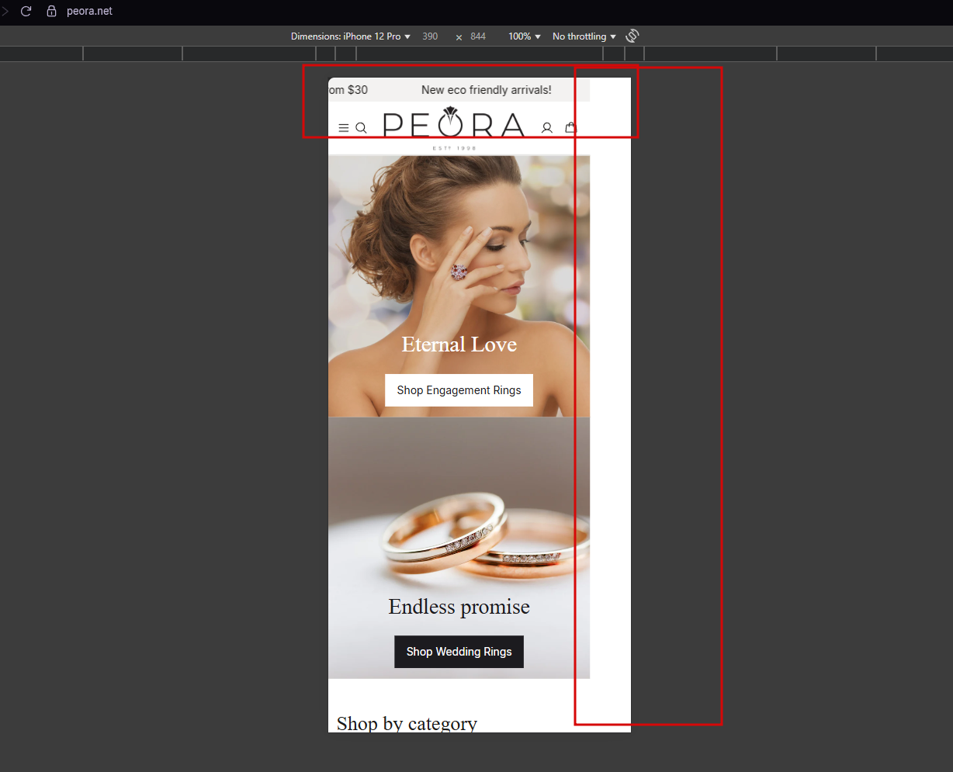Edit the viewport width field 390
The height and width of the screenshot is (772, 953).
tap(430, 36)
